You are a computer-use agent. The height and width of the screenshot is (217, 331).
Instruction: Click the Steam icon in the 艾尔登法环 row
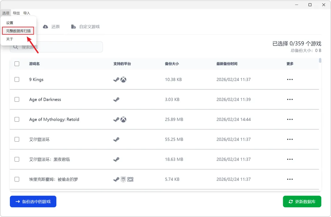pyautogui.click(x=116, y=139)
